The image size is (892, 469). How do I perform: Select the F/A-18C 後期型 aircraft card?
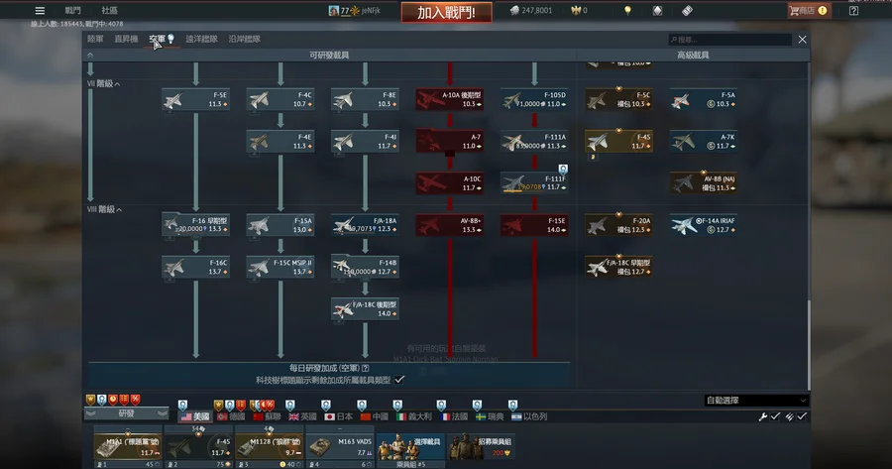(x=365, y=309)
